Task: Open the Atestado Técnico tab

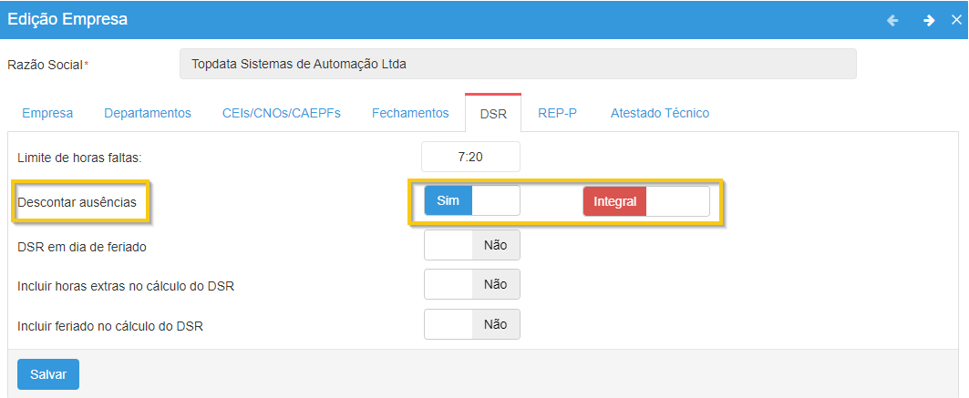Action: coord(660,113)
